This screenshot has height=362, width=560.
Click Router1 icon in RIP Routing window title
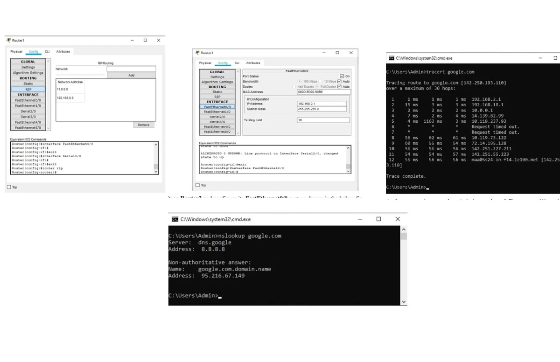click(9, 41)
